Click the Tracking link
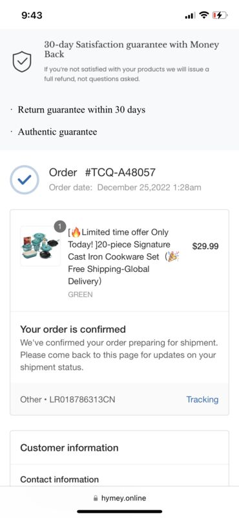 tap(202, 400)
